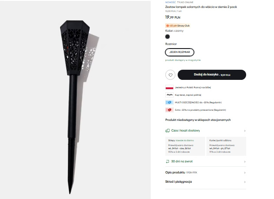Open the Skład i pielęgnacja section
This screenshot has height=199, width=274.
[205, 181]
